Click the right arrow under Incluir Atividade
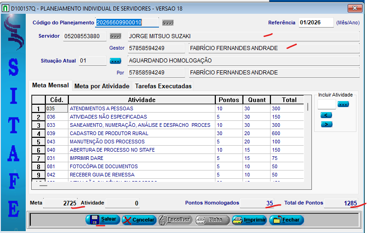Viewport: 367px width, 233px height. pos(326,125)
